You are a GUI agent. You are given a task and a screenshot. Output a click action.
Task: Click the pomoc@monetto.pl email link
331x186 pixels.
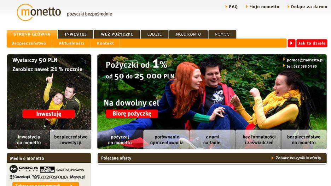pyautogui.click(x=305, y=60)
